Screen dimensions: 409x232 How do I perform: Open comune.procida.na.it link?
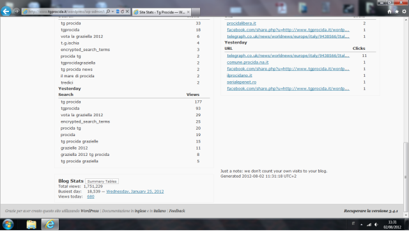coord(247,62)
